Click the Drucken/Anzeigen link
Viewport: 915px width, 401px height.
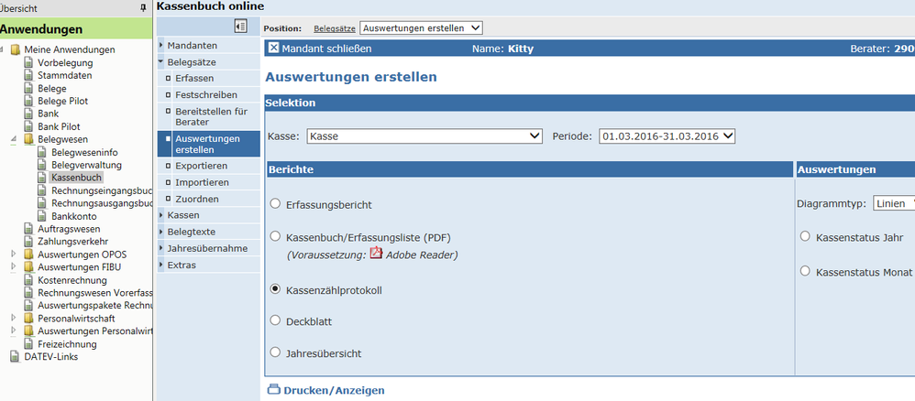(334, 391)
